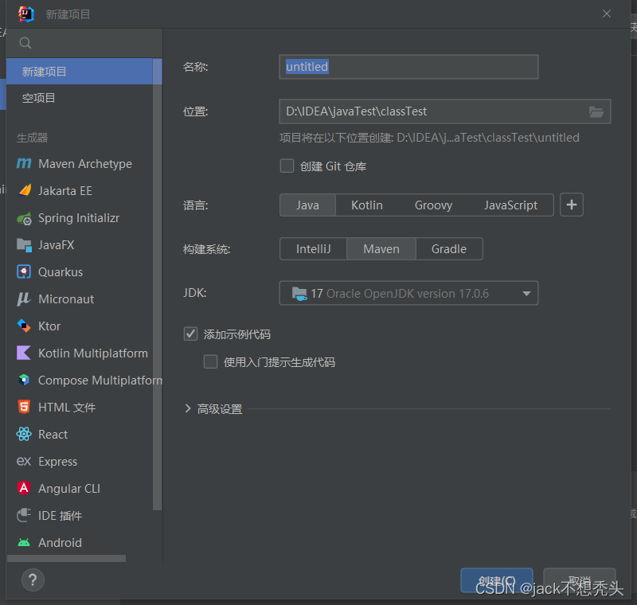Screen dimensions: 637x605
Task: Click the React atom icon
Action: [24, 434]
